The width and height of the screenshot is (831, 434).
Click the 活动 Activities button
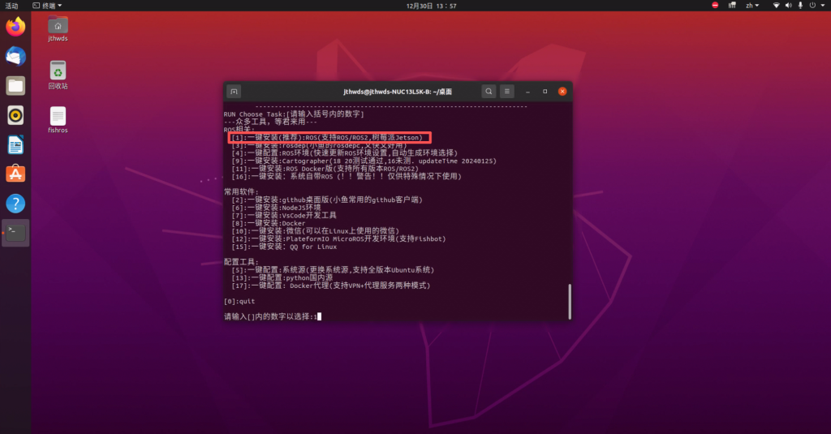click(x=11, y=6)
